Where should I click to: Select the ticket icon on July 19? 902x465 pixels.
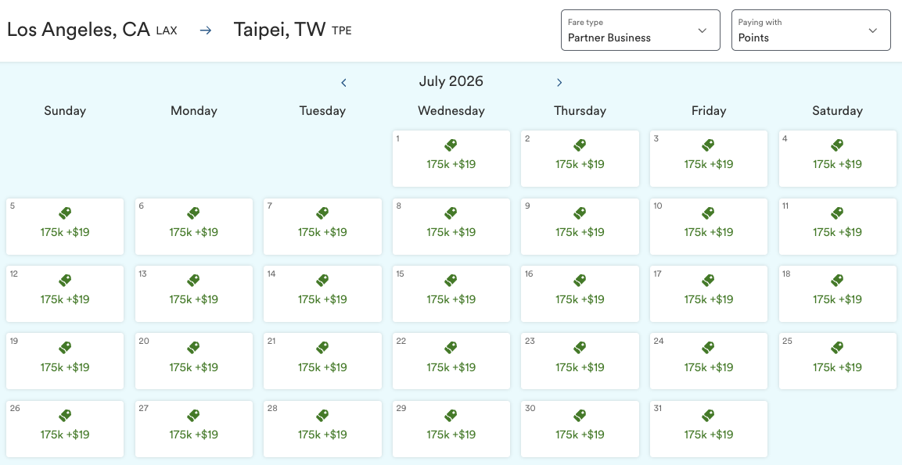[x=64, y=348]
